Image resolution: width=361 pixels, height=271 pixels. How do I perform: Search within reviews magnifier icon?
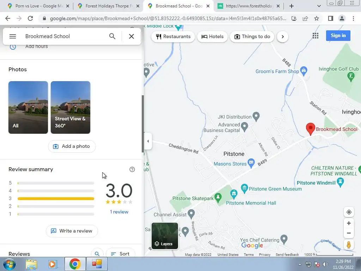pyautogui.click(x=97, y=253)
